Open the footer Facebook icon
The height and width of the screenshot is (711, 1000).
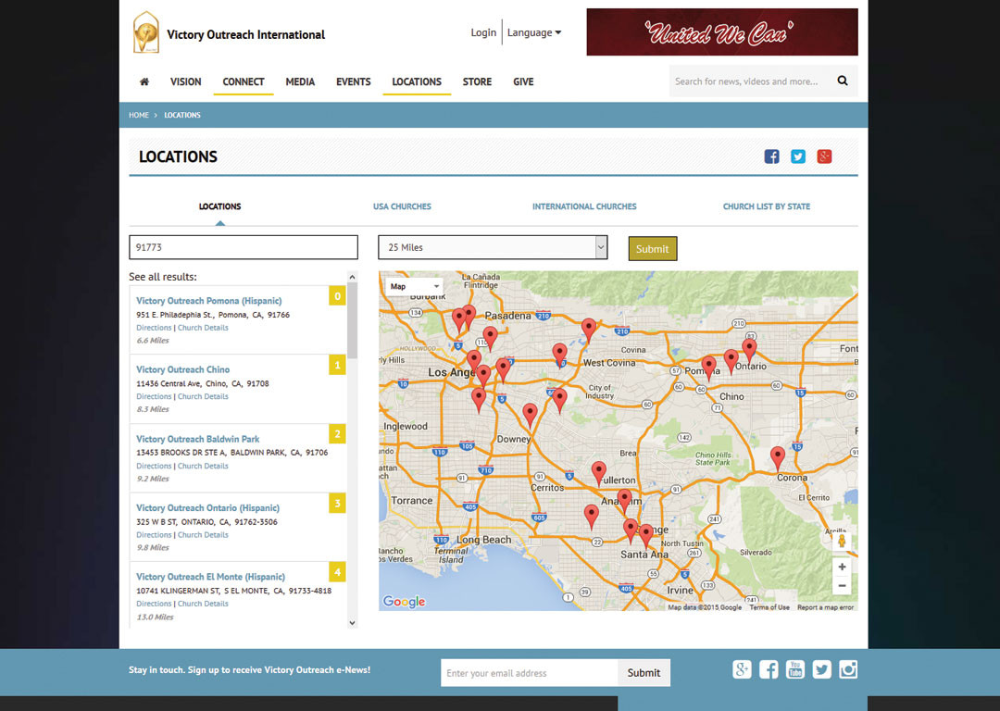pyautogui.click(x=769, y=669)
